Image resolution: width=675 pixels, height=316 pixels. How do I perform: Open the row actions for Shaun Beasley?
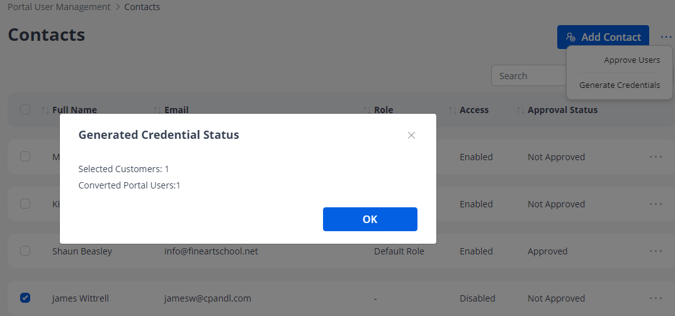tap(655, 251)
